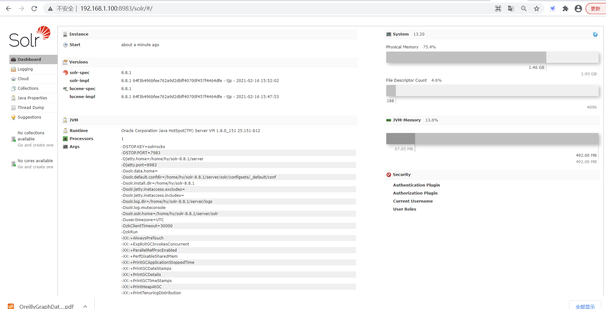
Task: Click the Collections icon in sidebar
Action: click(13, 88)
